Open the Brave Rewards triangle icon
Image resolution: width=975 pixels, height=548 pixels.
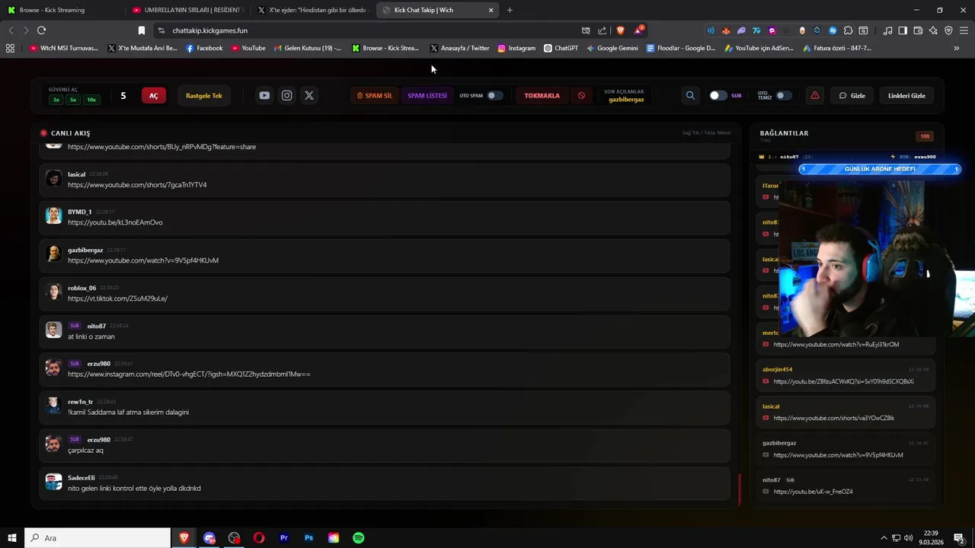click(638, 30)
